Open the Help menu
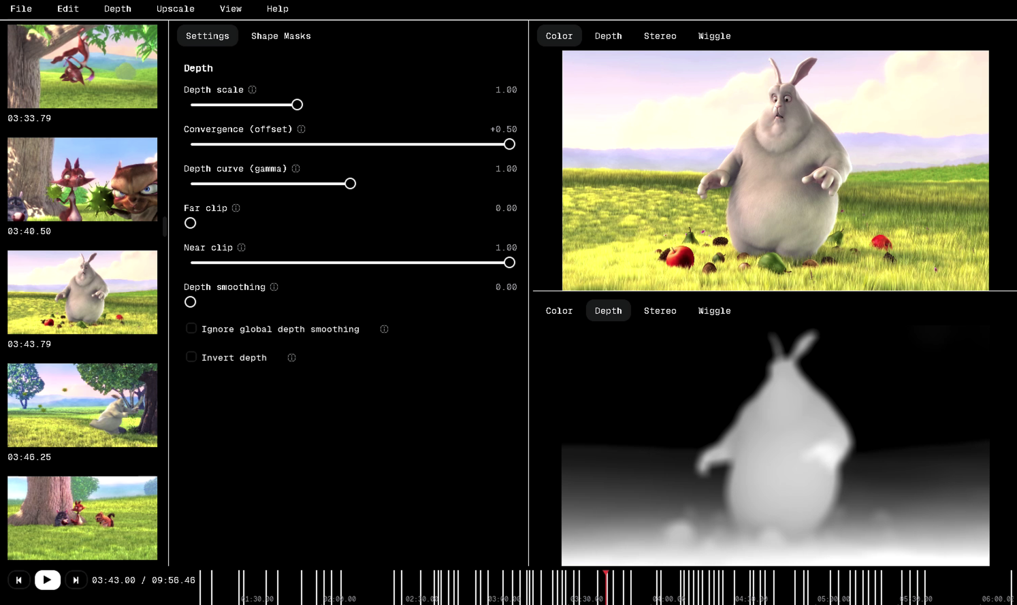This screenshot has width=1017, height=605. [x=278, y=9]
